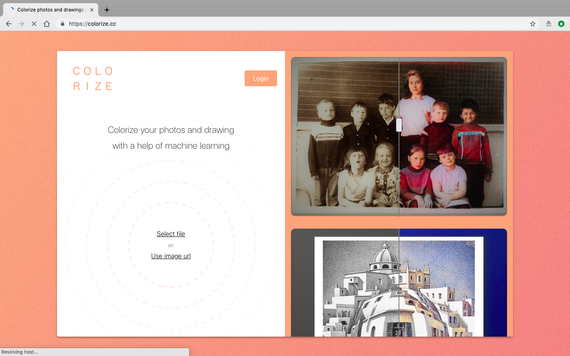
Task: Click the COLORIZE logo
Action: point(93,78)
